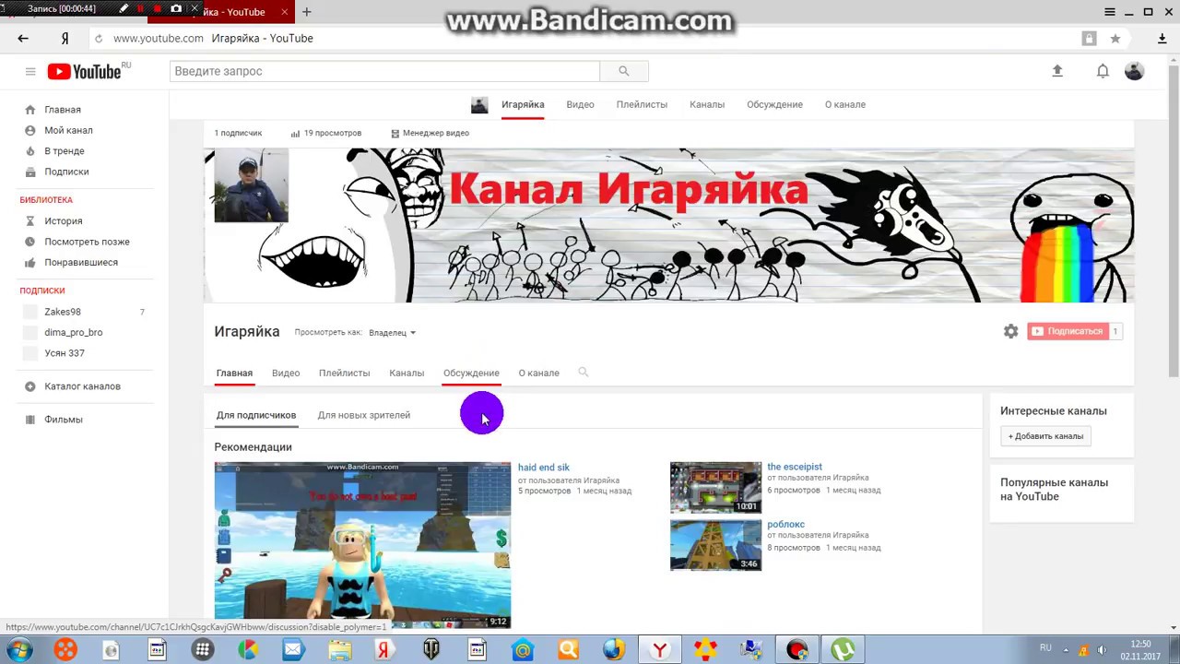
Task: Click the red 'Подписаться' button
Action: pos(1068,331)
